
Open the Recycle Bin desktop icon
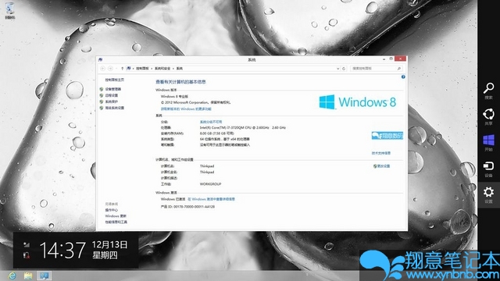(x=10, y=10)
